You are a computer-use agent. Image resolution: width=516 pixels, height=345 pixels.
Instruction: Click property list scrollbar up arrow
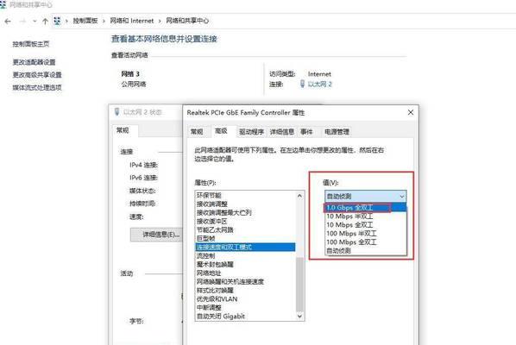click(299, 196)
